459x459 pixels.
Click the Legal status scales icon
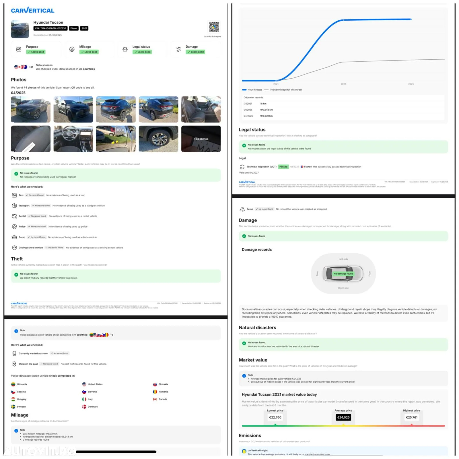click(125, 49)
